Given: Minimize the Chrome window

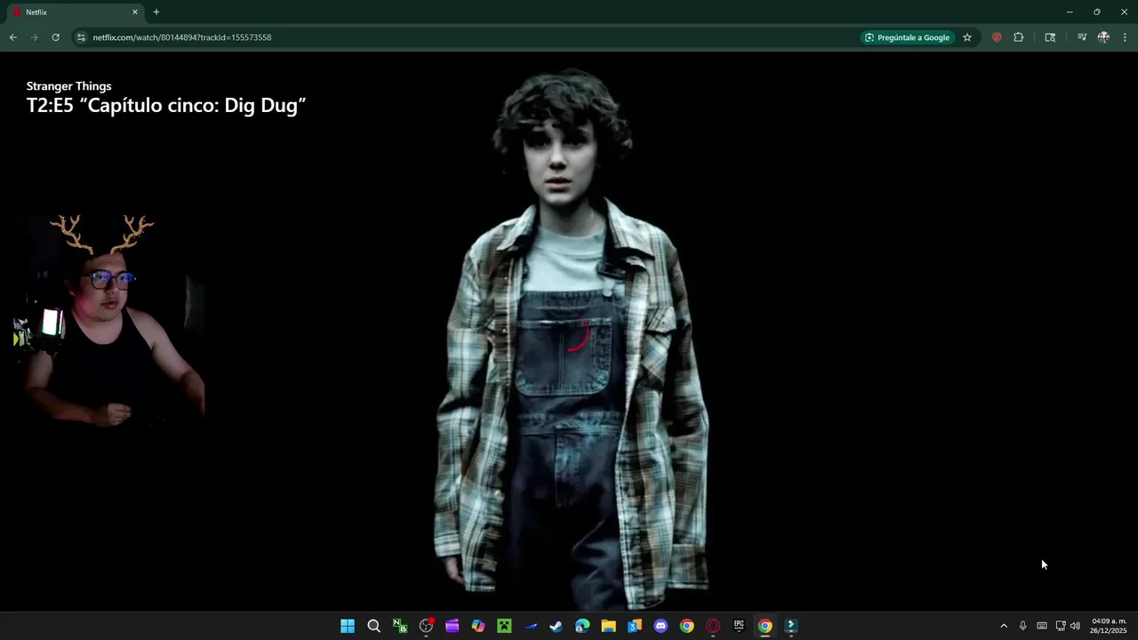Looking at the screenshot, I should (x=1070, y=12).
